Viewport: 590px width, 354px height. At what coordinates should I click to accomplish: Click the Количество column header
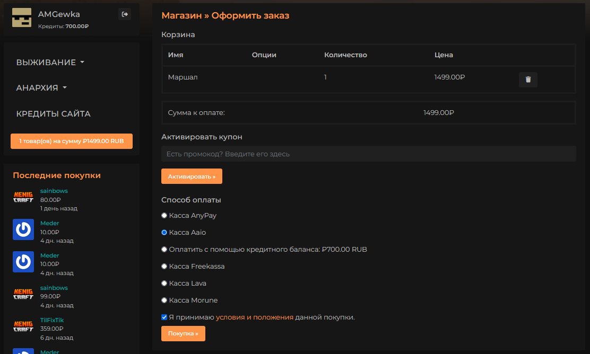(x=345, y=55)
